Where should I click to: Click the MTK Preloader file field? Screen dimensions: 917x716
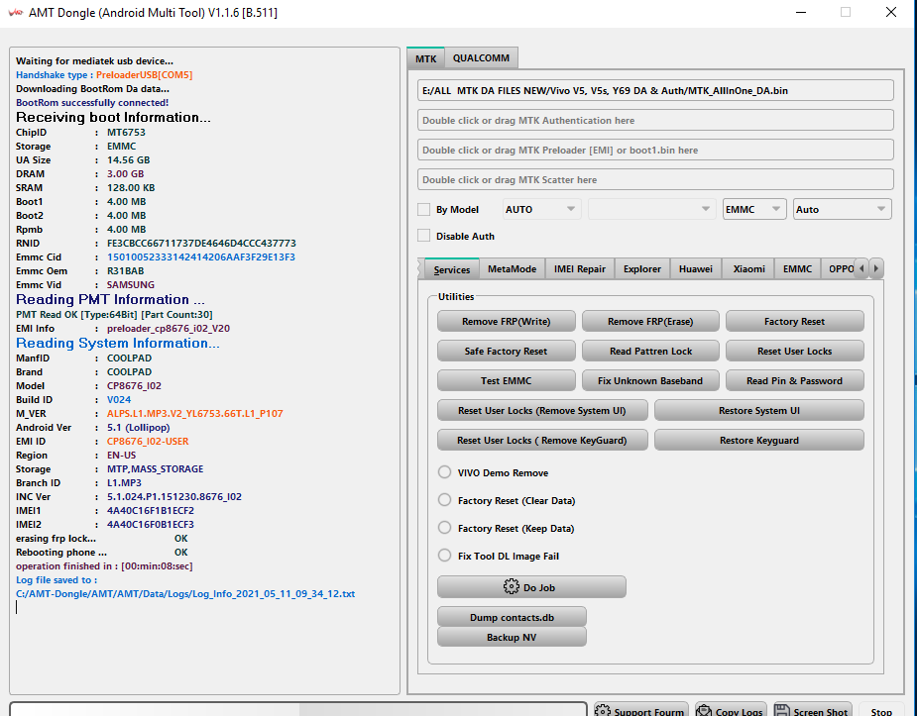[655, 151]
